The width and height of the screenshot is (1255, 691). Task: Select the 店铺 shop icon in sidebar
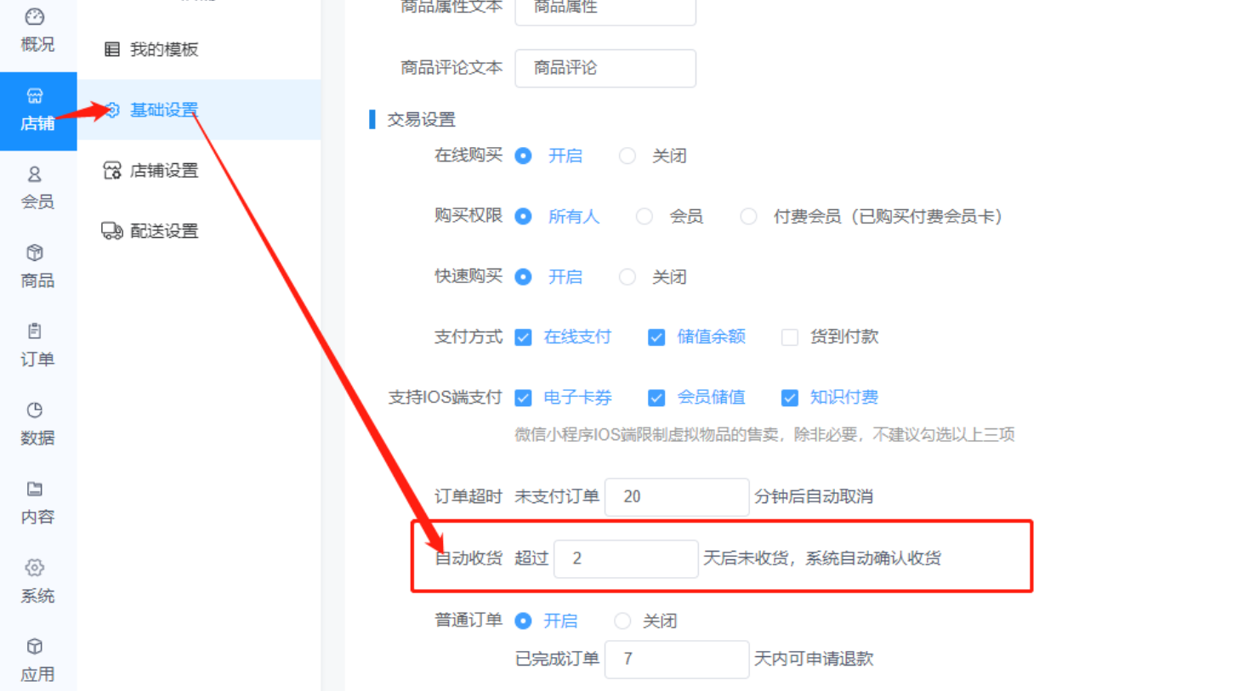click(35, 95)
